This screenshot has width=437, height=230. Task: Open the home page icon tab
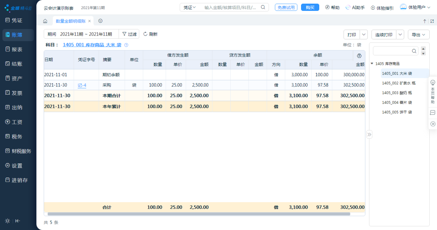[45, 21]
